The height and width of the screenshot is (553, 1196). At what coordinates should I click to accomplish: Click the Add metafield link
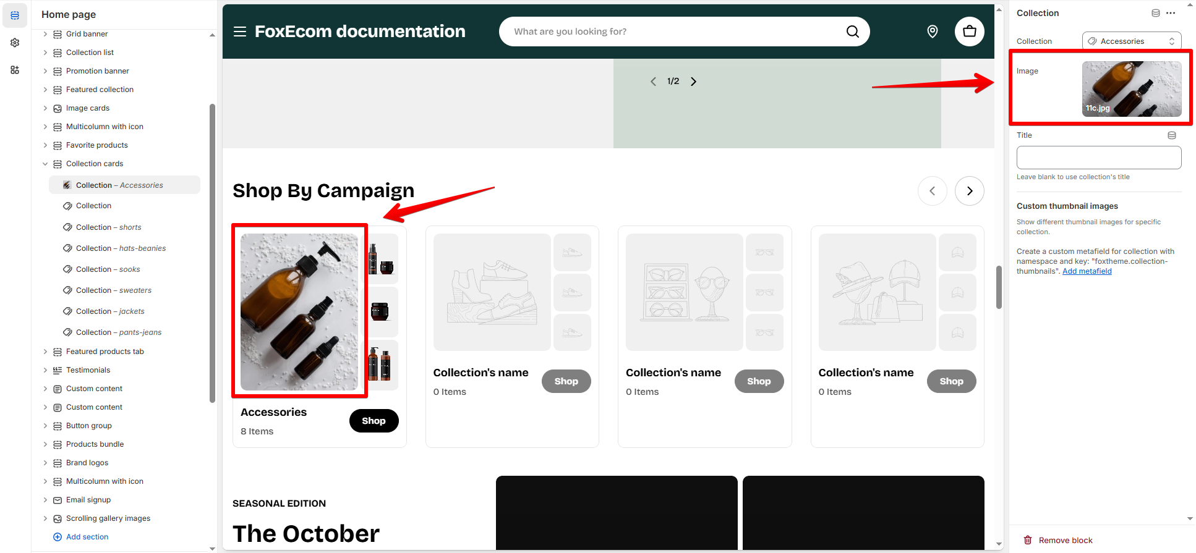[x=1087, y=271]
